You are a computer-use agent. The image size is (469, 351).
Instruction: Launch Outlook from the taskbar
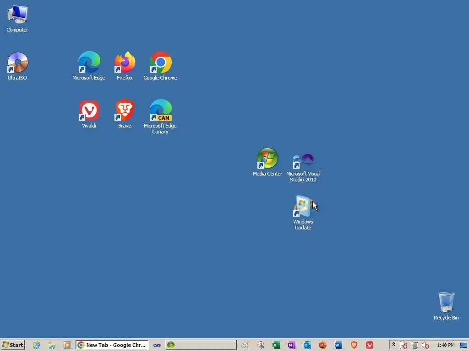coord(307,346)
